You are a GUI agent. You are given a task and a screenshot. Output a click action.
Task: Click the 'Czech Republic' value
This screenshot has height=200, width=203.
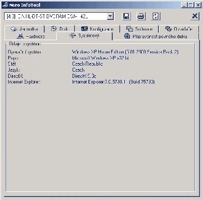[87, 64]
